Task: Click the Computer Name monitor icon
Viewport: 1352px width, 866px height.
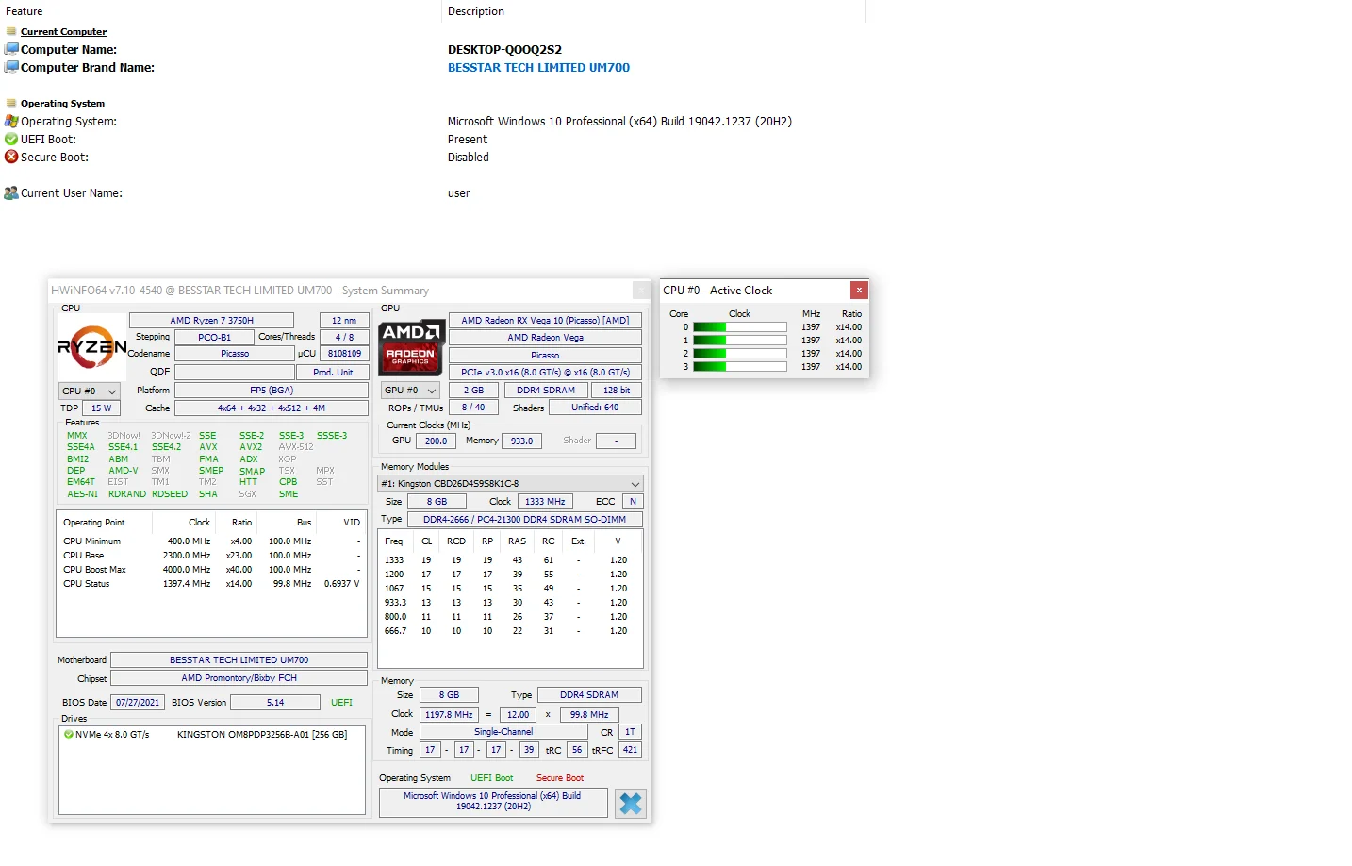Action: click(11, 49)
